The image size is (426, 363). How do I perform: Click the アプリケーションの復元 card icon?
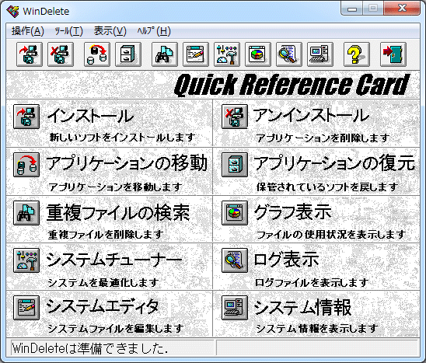click(x=235, y=165)
